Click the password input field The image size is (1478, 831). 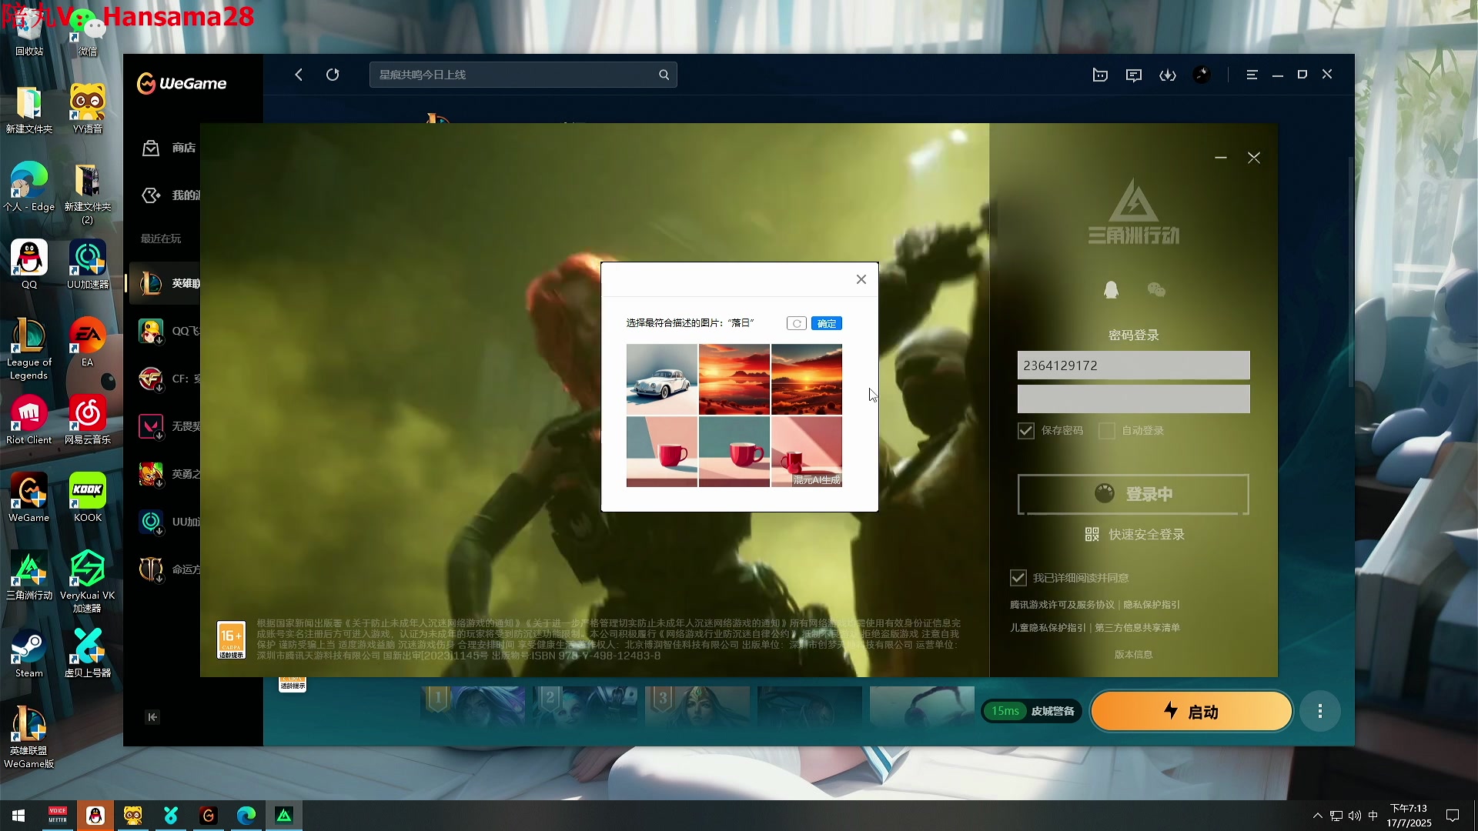coord(1133,399)
